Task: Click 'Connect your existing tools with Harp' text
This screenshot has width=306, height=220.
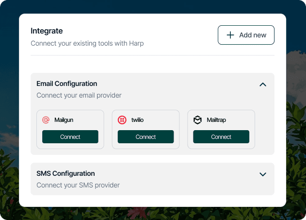Action: [87, 43]
